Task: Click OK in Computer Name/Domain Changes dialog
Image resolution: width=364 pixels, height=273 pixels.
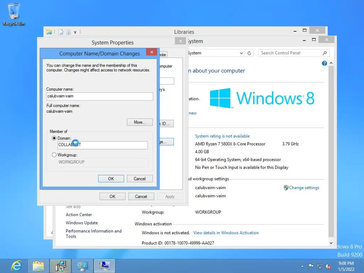Action: 111,178
